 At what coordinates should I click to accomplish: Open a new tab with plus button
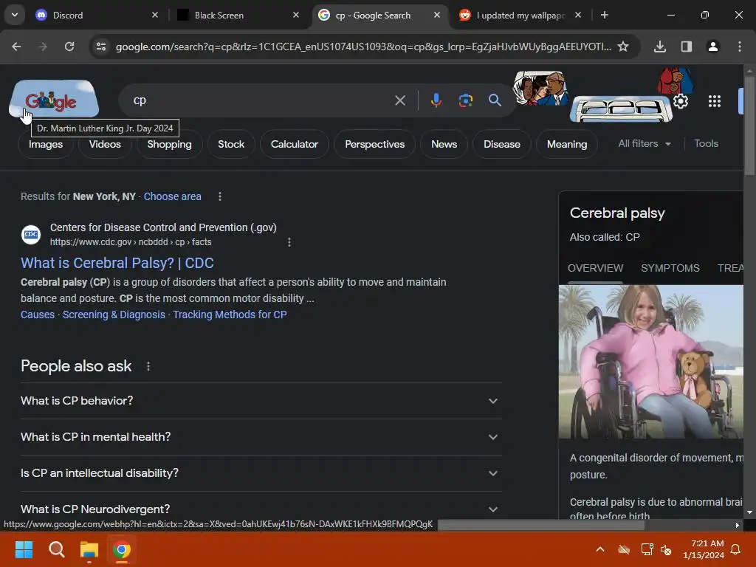[x=604, y=15]
